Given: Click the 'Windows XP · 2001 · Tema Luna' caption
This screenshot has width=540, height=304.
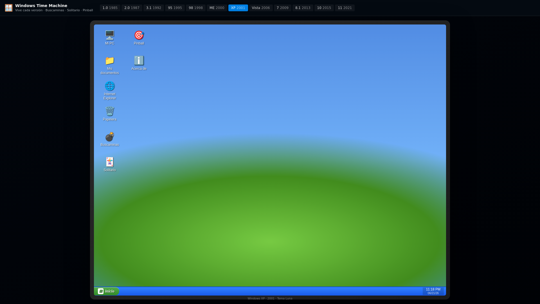Looking at the screenshot, I should pyautogui.click(x=270, y=299).
